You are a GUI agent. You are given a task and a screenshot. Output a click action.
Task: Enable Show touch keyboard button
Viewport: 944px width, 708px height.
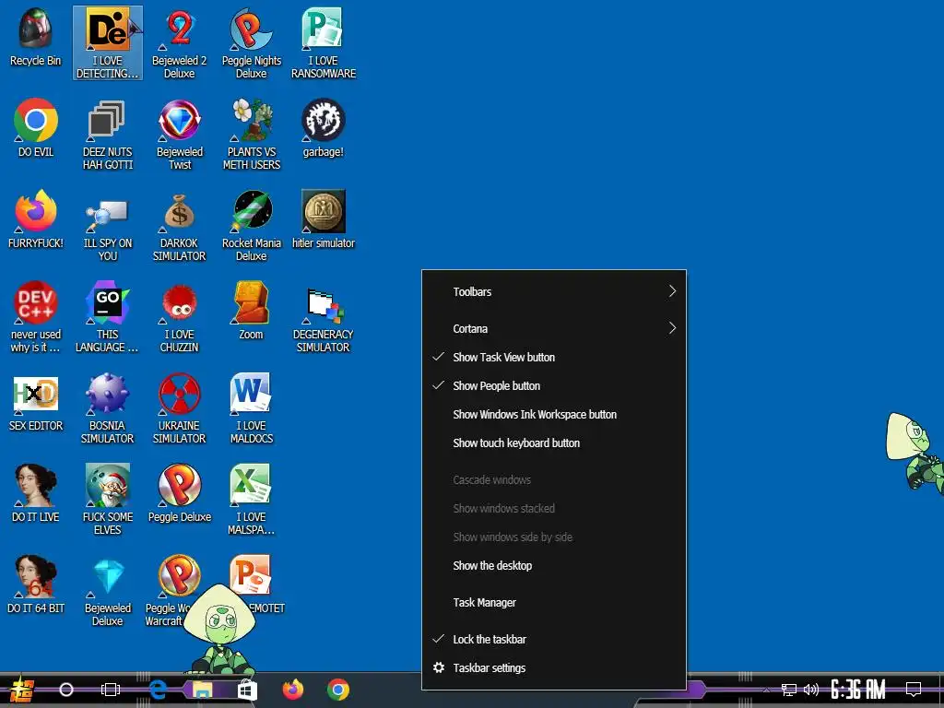click(554, 443)
